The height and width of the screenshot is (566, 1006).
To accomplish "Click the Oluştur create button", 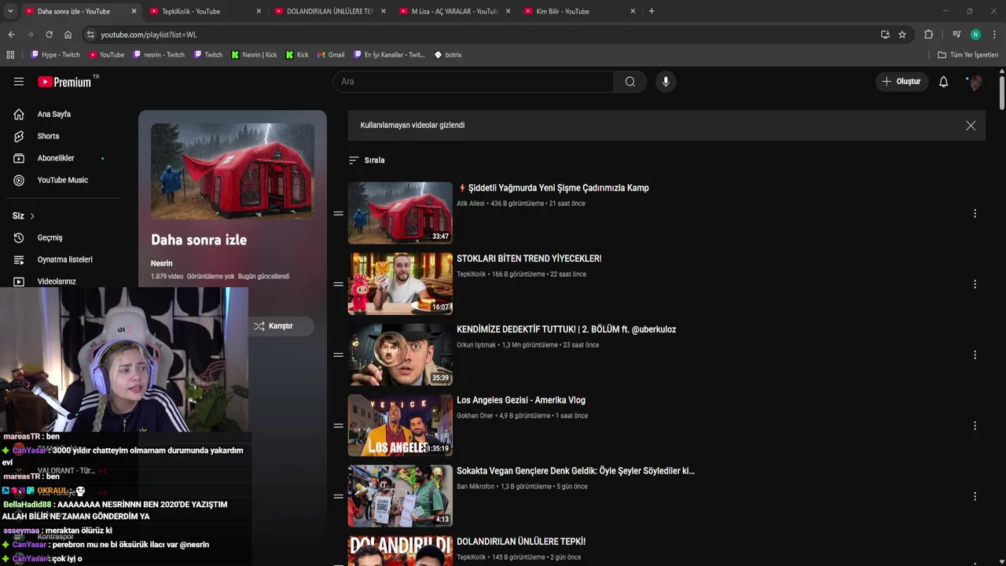I will click(901, 82).
